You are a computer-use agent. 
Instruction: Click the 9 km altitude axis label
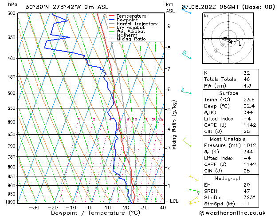tap(169, 26)
